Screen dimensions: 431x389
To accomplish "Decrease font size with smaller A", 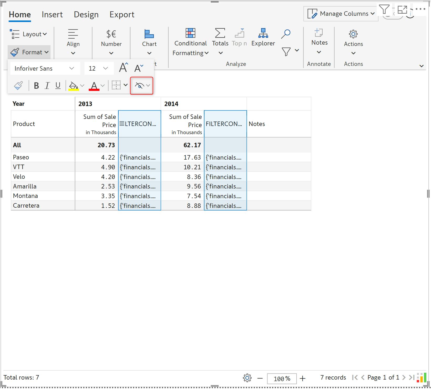I will (138, 68).
